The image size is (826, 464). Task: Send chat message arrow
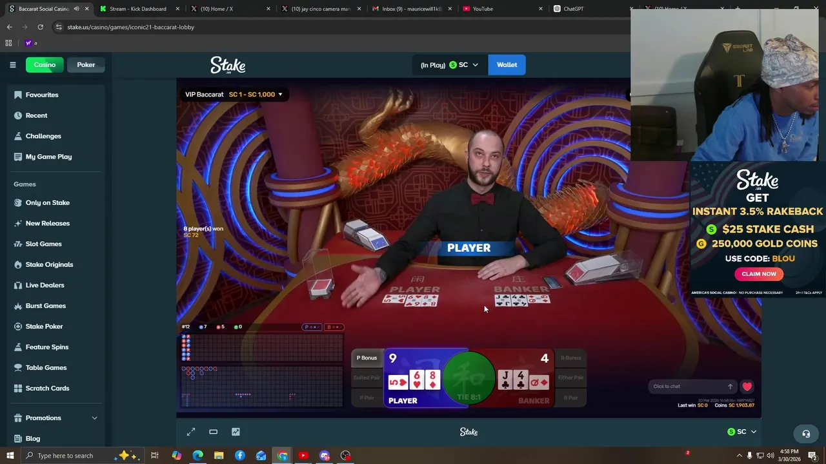click(730, 387)
